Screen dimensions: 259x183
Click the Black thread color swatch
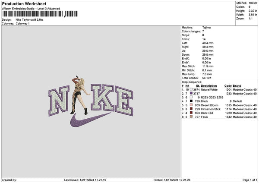(x=191, y=101)
